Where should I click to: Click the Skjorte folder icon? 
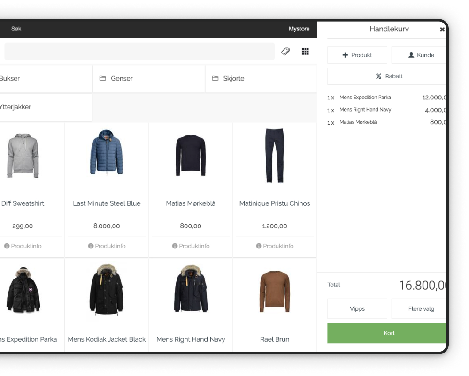215,79
